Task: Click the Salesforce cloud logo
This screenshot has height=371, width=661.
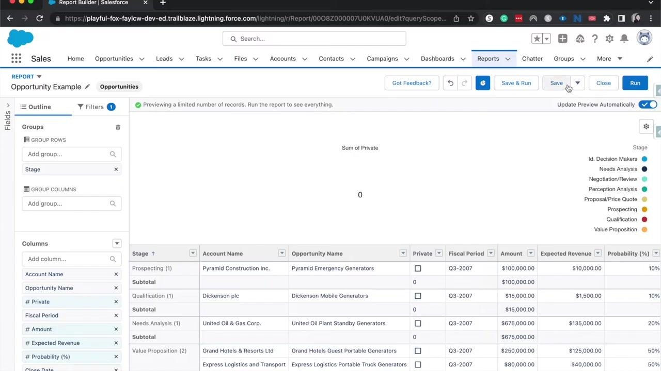Action: pyautogui.click(x=21, y=39)
